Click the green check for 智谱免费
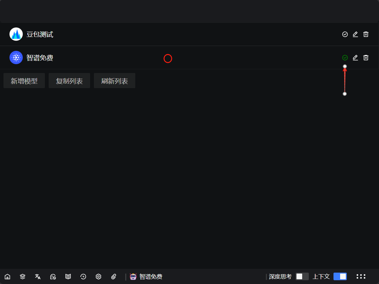Screen dimensions: 379x284 345,57
